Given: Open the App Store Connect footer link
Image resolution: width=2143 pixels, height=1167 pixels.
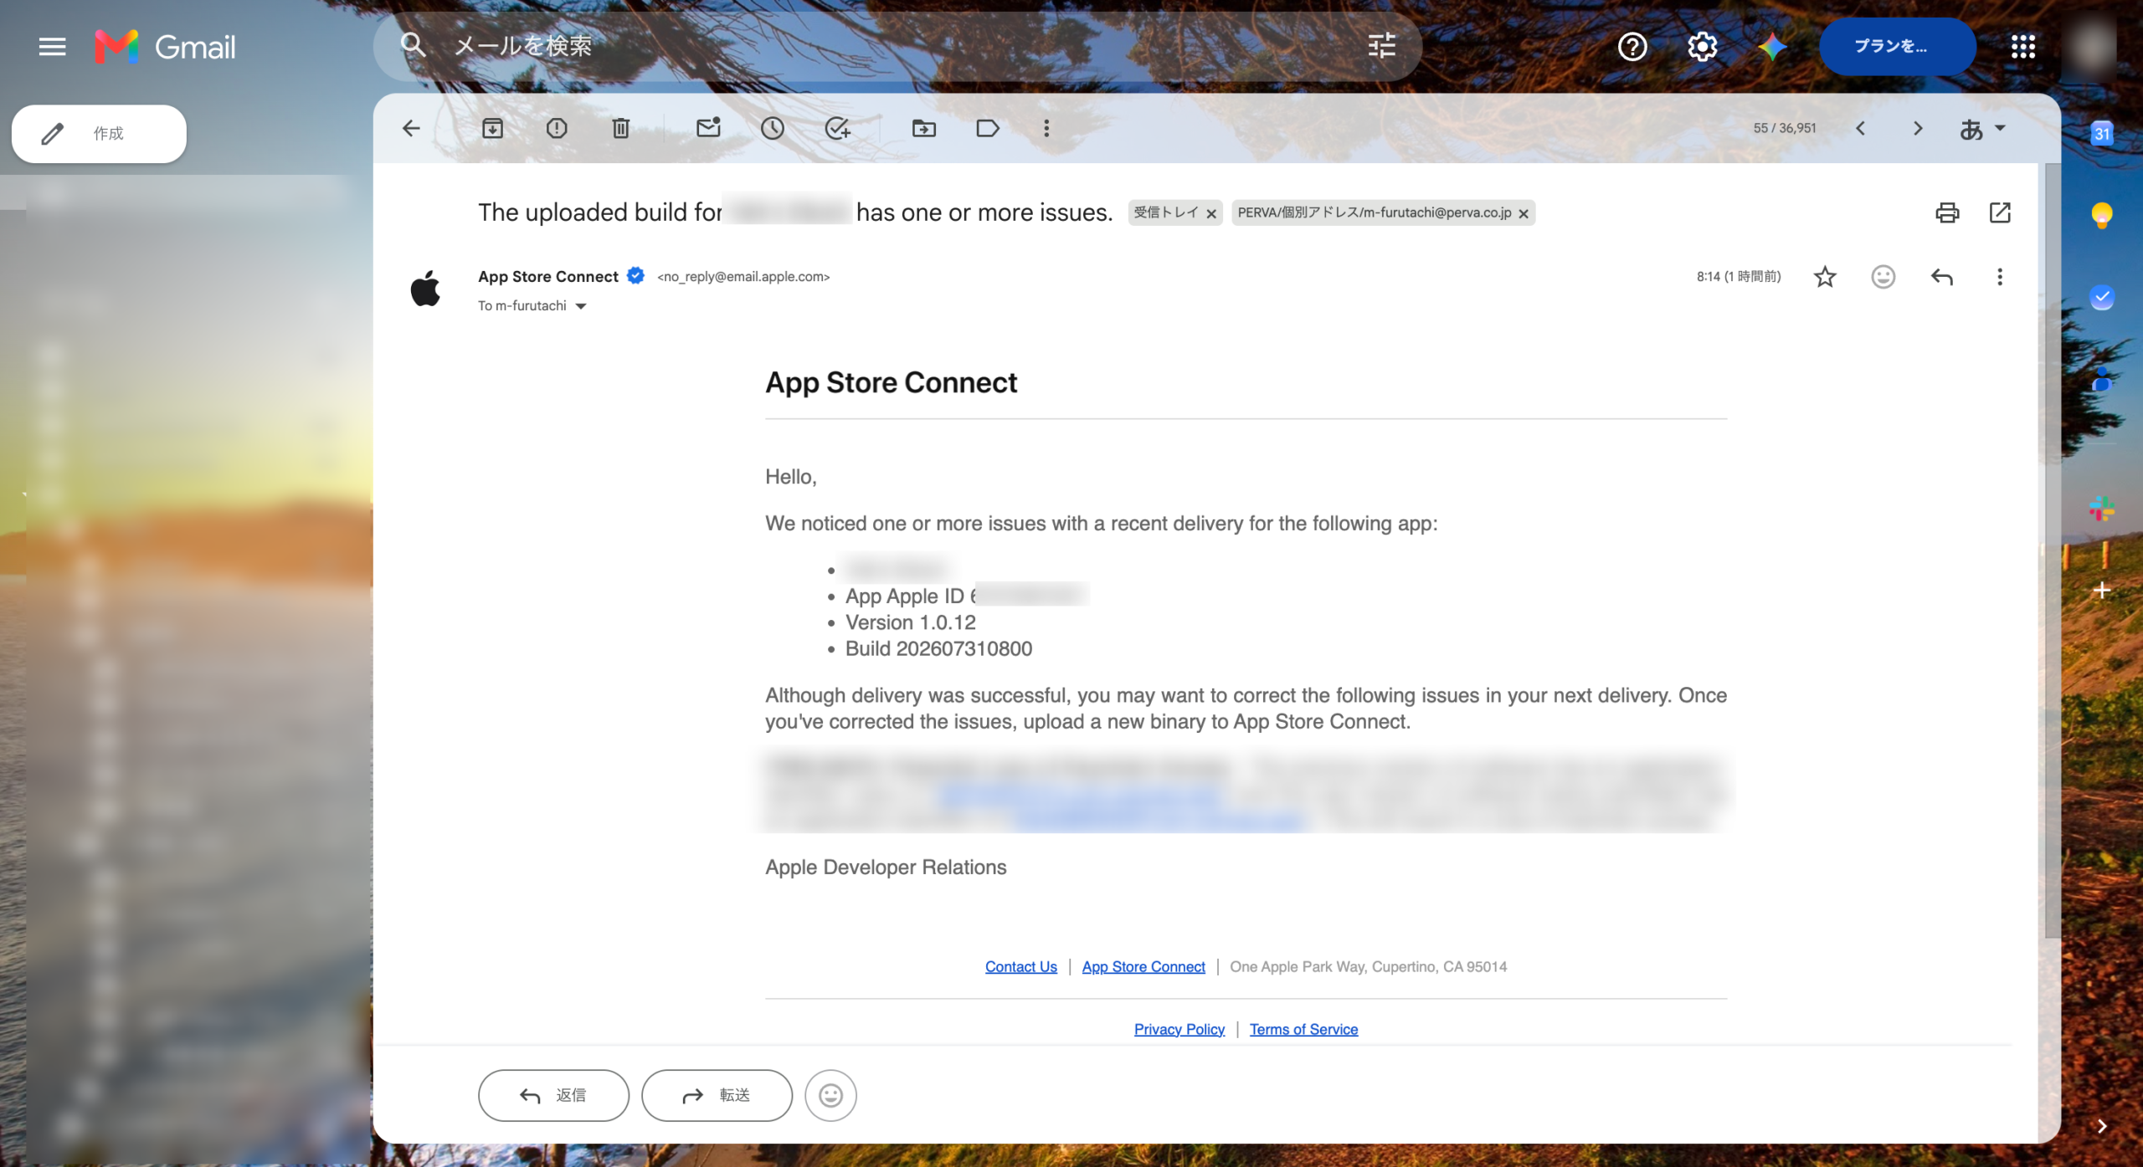Looking at the screenshot, I should (x=1143, y=966).
